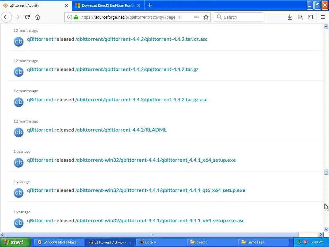329x247 pixels.
Task: Click the red shield security tray icon
Action: point(305,242)
